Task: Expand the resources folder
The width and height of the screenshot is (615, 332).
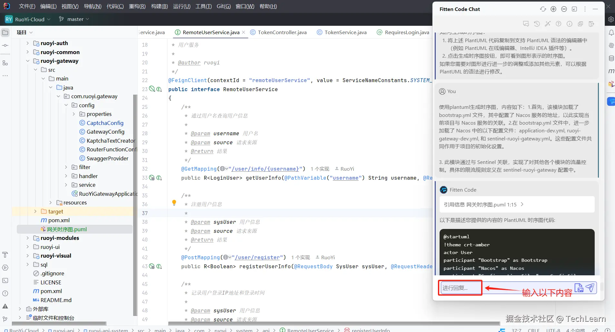Action: [x=51, y=203]
